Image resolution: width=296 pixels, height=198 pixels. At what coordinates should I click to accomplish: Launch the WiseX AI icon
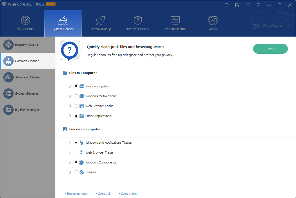[213, 20]
